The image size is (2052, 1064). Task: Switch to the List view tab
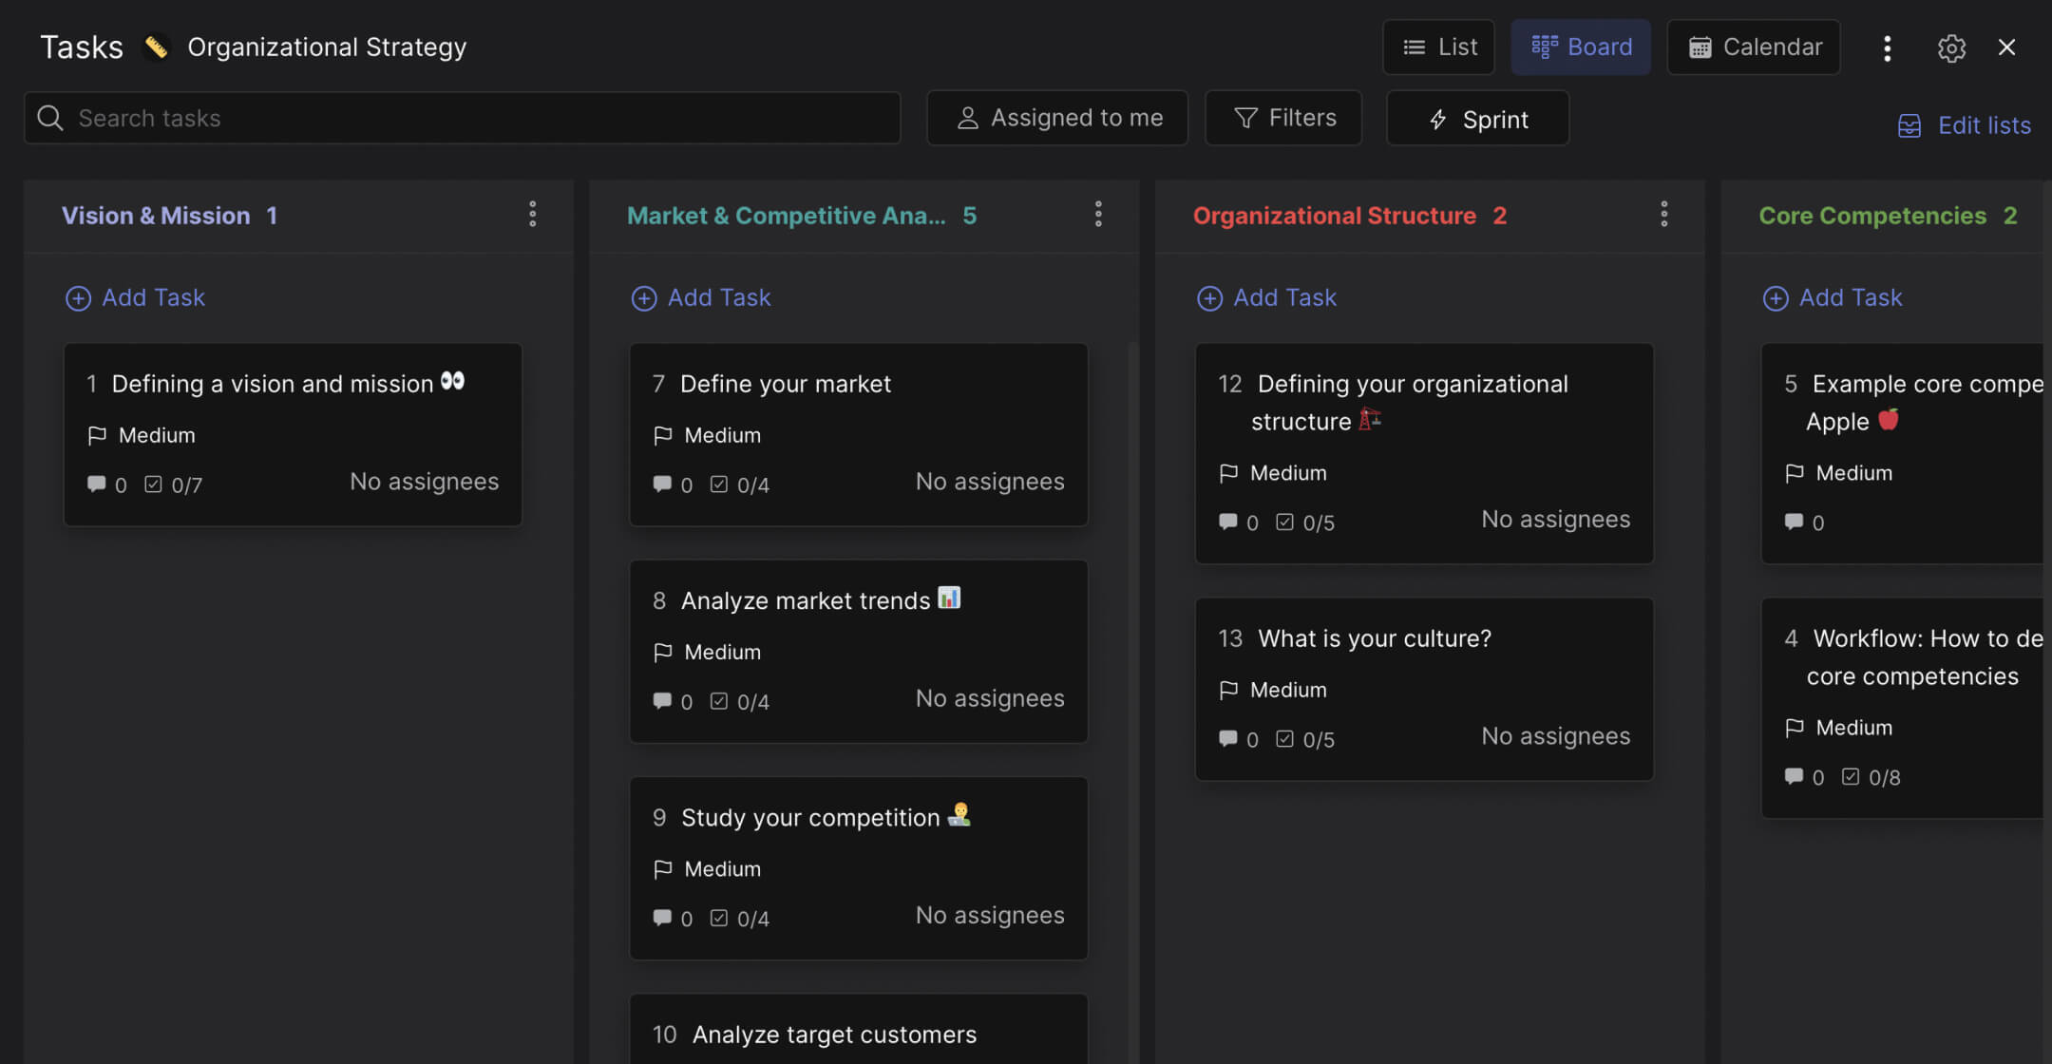point(1438,47)
